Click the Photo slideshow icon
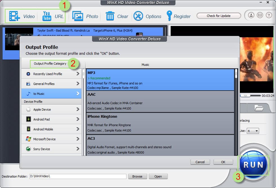The width and height of the screenshot is (276, 188). tap(78, 16)
